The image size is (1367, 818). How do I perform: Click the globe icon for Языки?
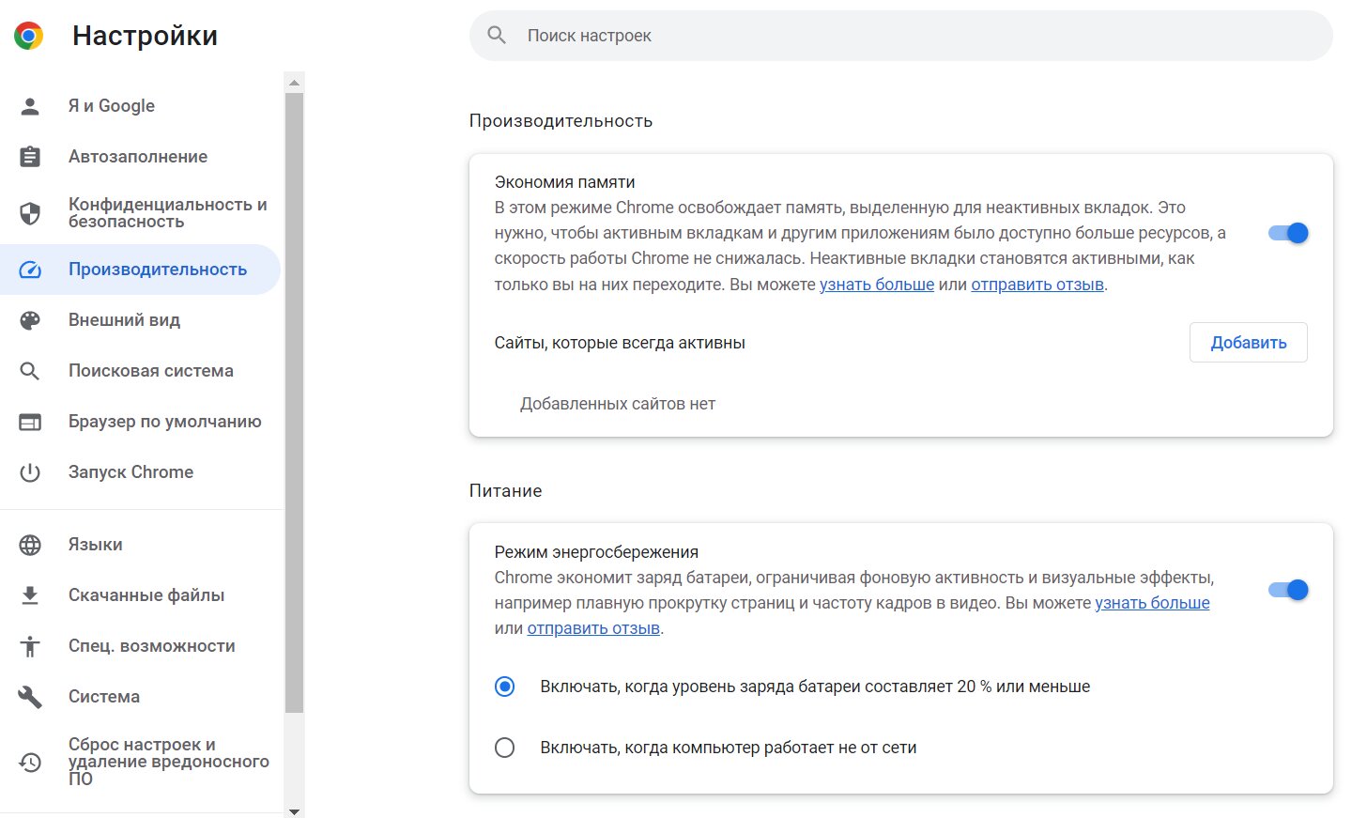click(30, 545)
